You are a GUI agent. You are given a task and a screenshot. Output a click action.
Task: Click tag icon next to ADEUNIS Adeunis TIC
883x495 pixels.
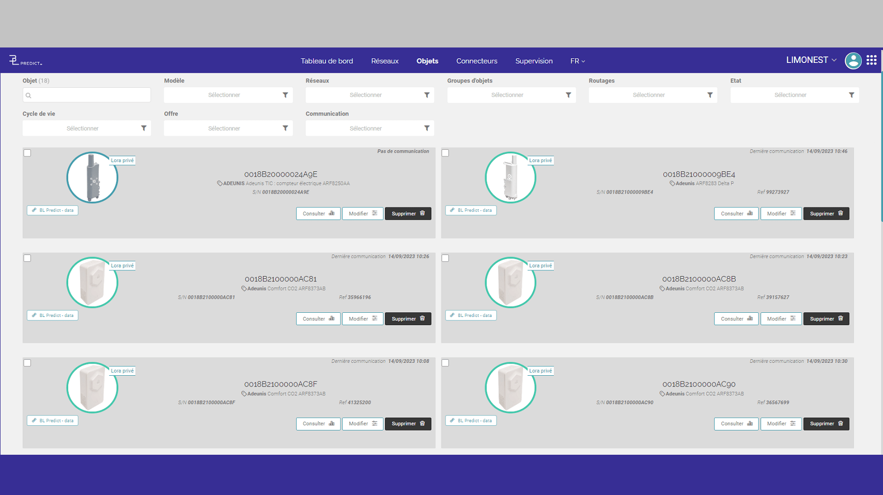pyautogui.click(x=220, y=183)
